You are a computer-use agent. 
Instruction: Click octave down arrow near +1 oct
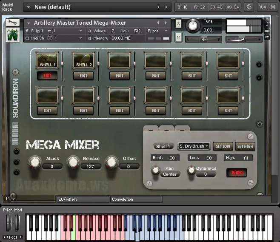click(4, 237)
